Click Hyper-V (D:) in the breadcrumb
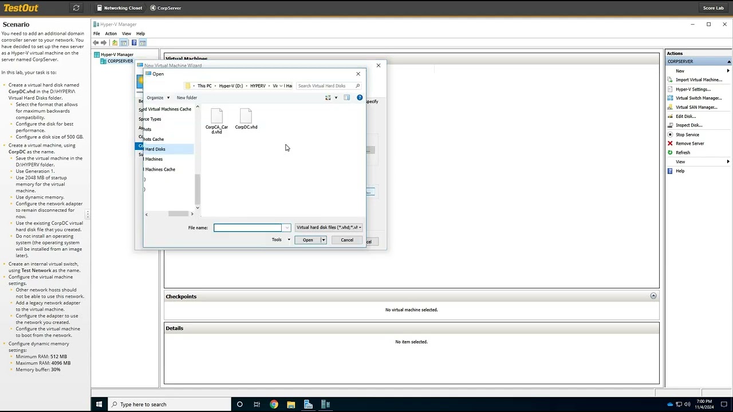 231,86
